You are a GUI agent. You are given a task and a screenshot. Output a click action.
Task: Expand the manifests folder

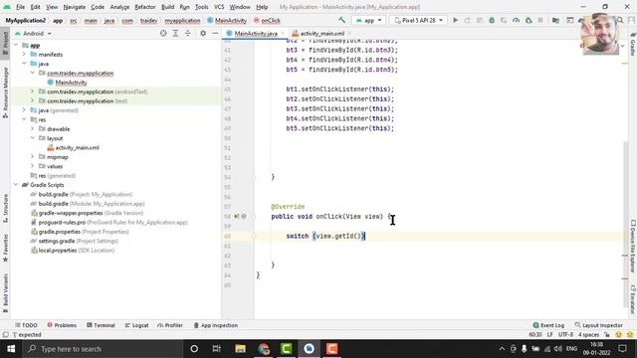tap(24, 54)
